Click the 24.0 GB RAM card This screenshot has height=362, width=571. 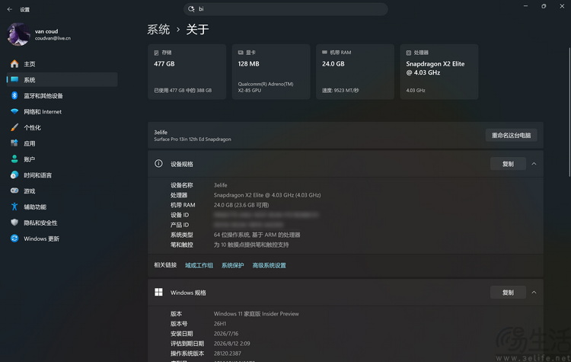click(355, 72)
